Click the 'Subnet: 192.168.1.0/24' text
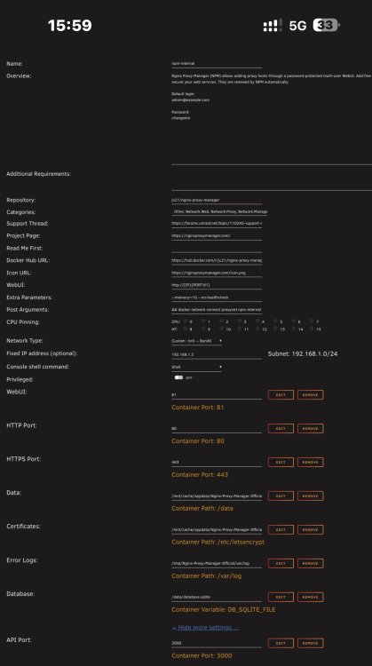372x666 pixels. pyautogui.click(x=303, y=353)
